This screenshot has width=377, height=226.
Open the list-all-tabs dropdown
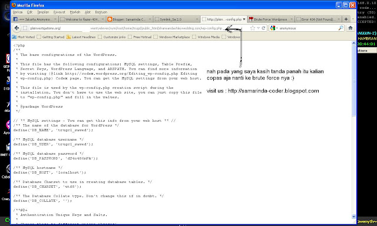click(353, 19)
